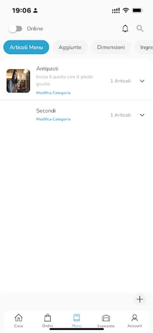This screenshot has height=333, width=153.
Task: Open the search magnifier icon
Action: pos(140,28)
